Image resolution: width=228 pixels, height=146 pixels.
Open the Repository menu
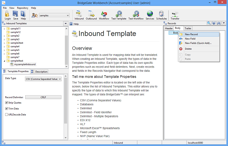point(22,8)
